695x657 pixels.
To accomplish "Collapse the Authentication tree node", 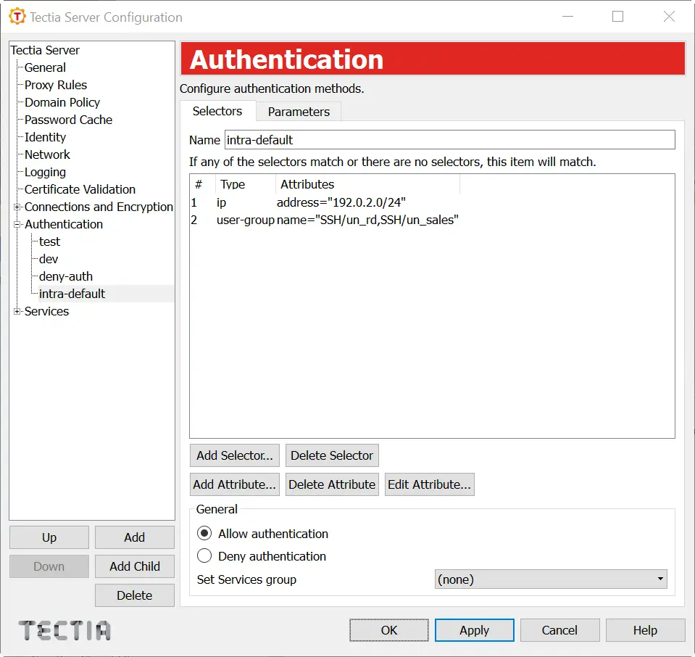I will [17, 224].
